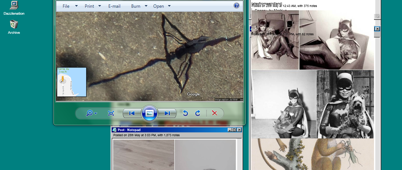
Task: Click E-mail in photo viewer toolbar
Action: tap(114, 6)
